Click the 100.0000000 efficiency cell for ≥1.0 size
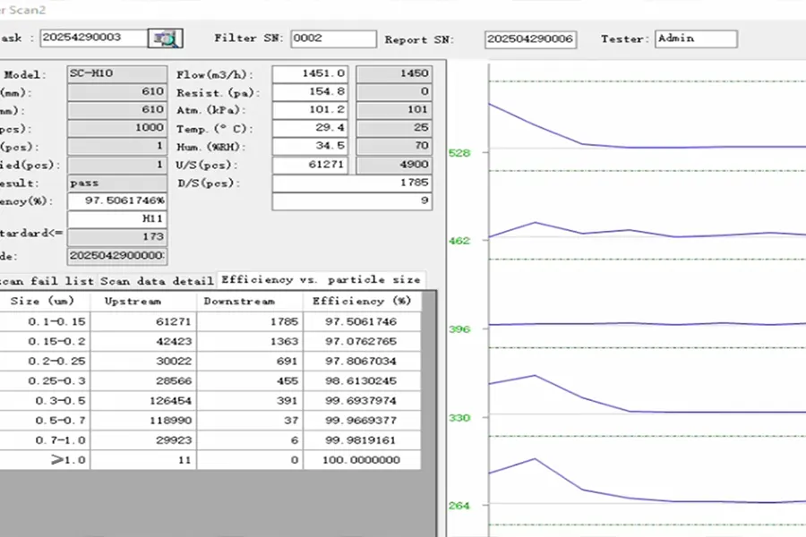Viewport: 806px width, 537px height. [x=361, y=459]
